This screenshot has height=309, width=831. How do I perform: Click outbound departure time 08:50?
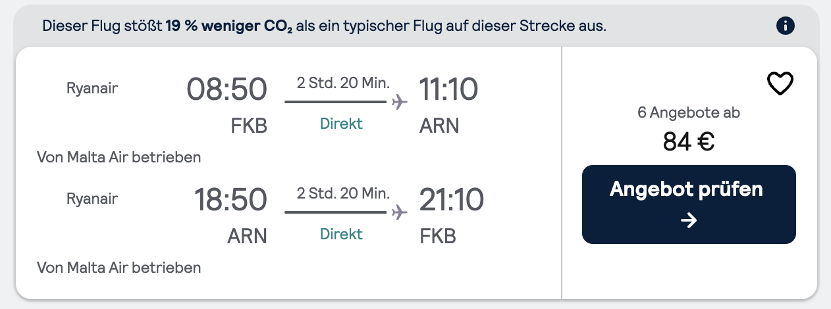227,89
